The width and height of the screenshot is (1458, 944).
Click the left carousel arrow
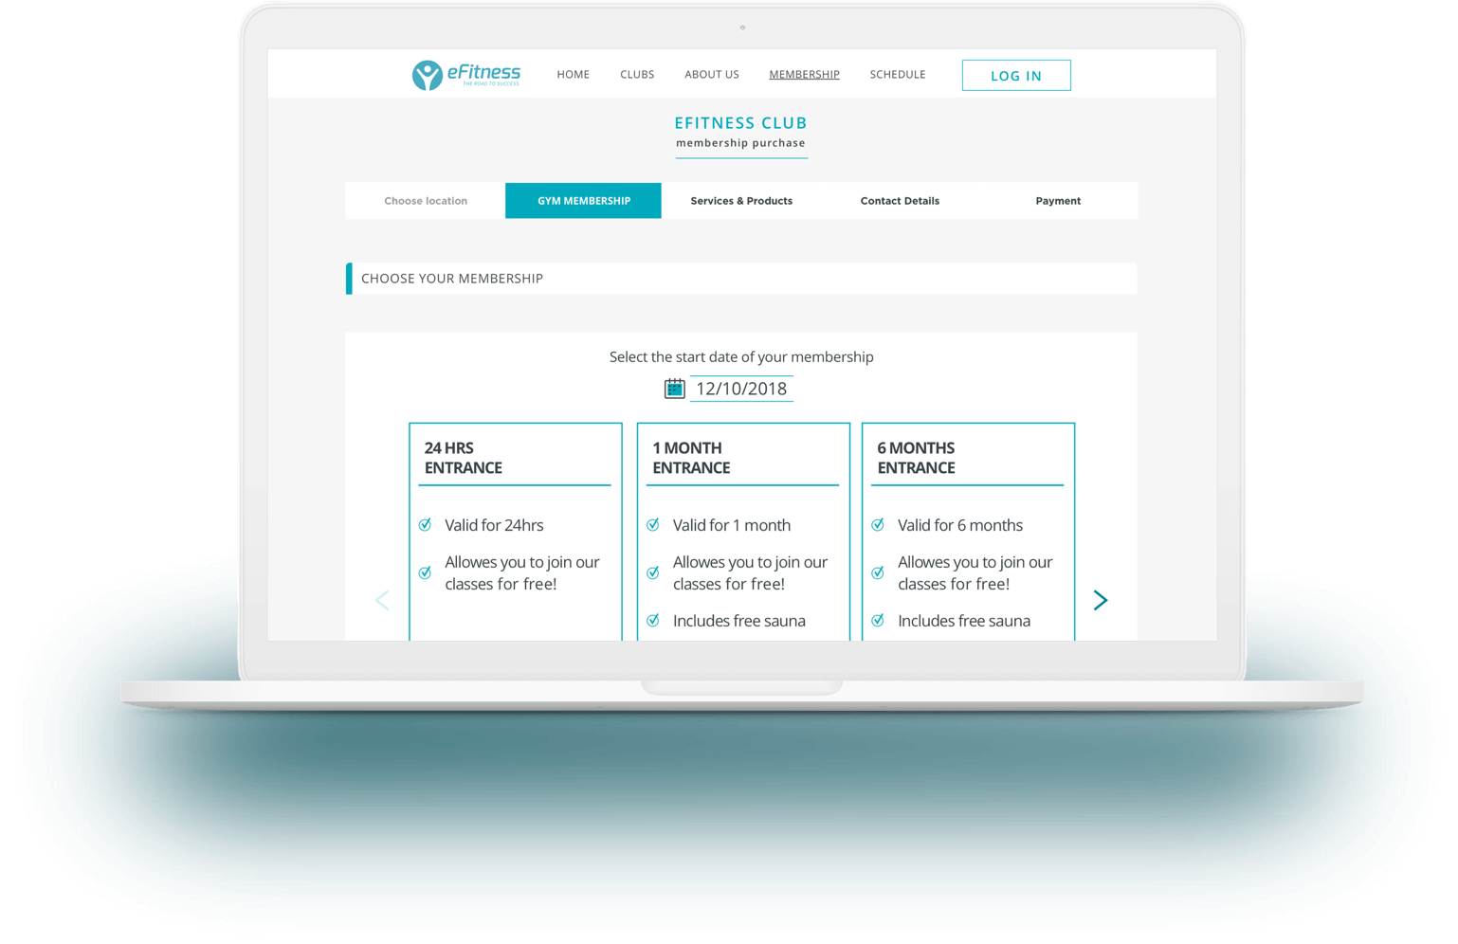(382, 600)
